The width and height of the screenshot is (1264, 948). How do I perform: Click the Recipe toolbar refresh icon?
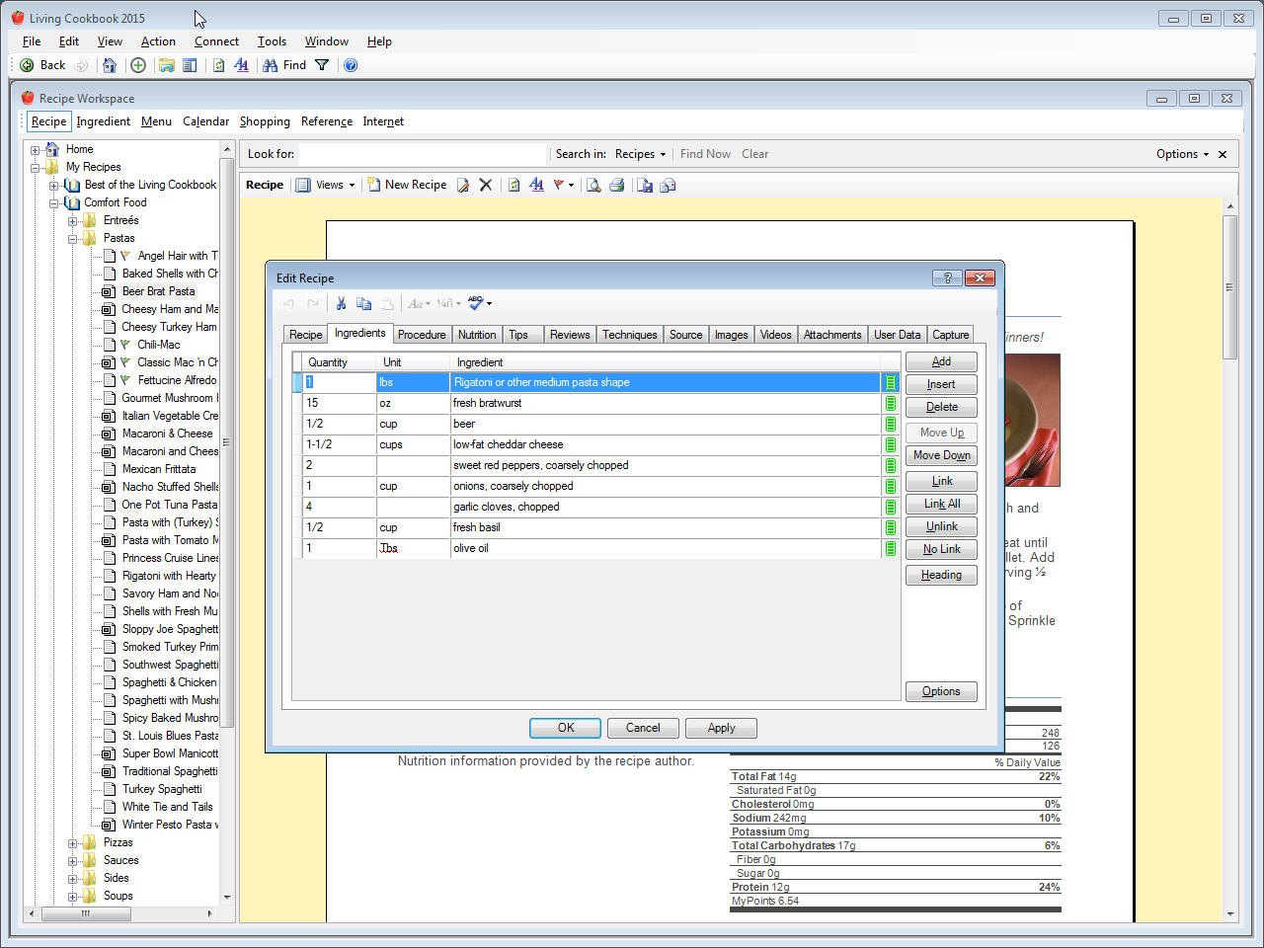point(513,185)
